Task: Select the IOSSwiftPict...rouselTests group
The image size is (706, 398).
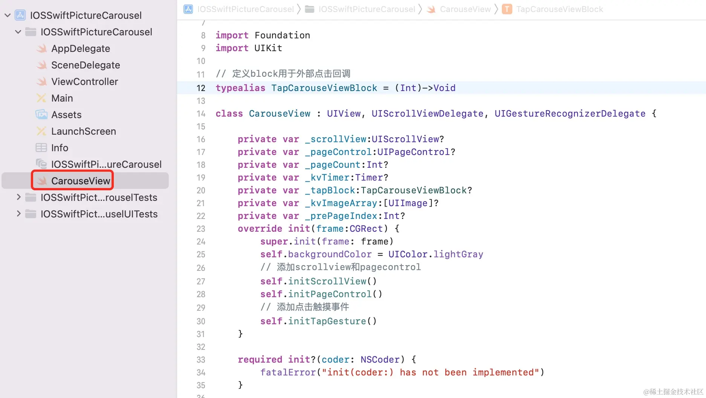Action: (x=99, y=197)
